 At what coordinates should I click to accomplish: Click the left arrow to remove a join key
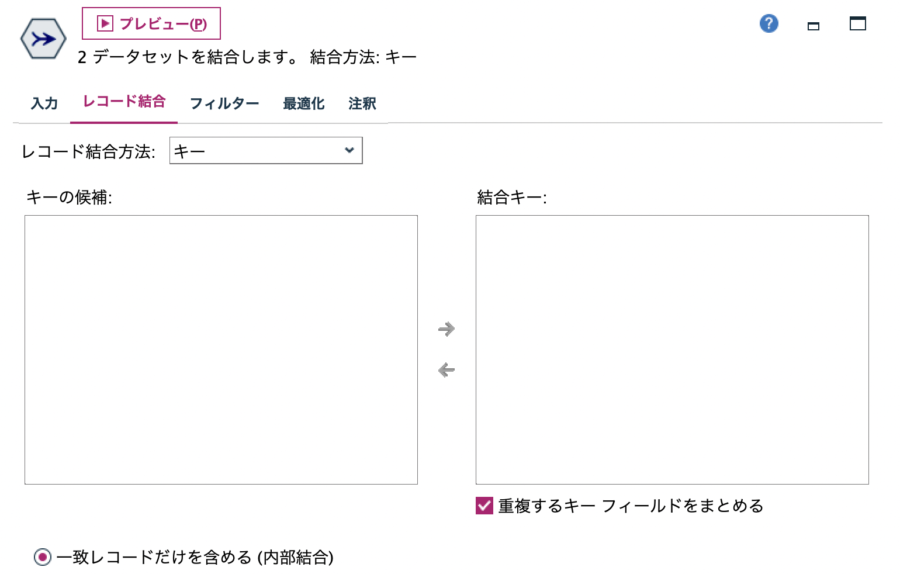click(x=446, y=369)
